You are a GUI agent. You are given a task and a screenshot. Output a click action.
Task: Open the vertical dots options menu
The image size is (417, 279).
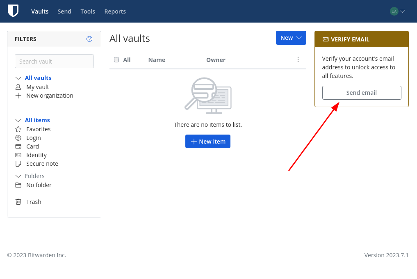click(x=298, y=59)
